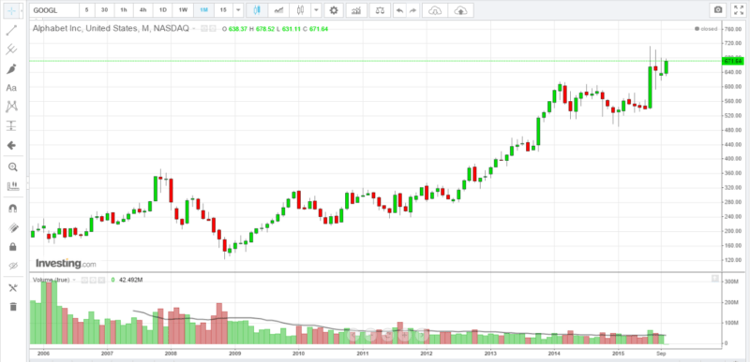The width and height of the screenshot is (750, 362).
Task: Click the 42.492M volume value
Action: (x=130, y=280)
